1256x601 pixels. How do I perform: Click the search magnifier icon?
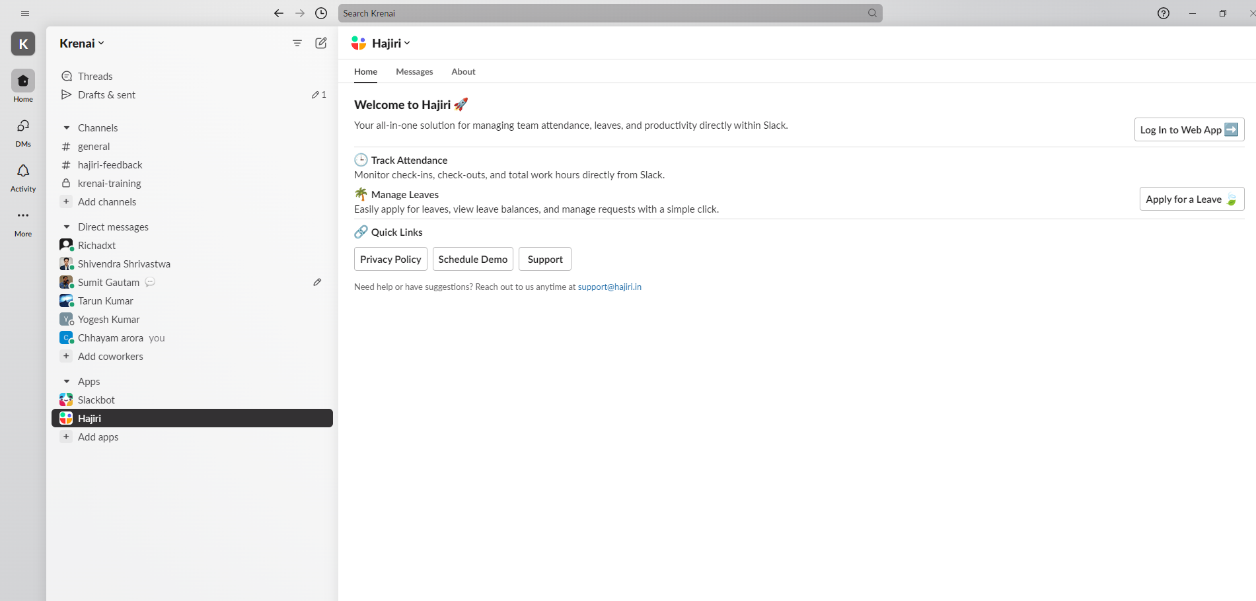[x=872, y=13]
